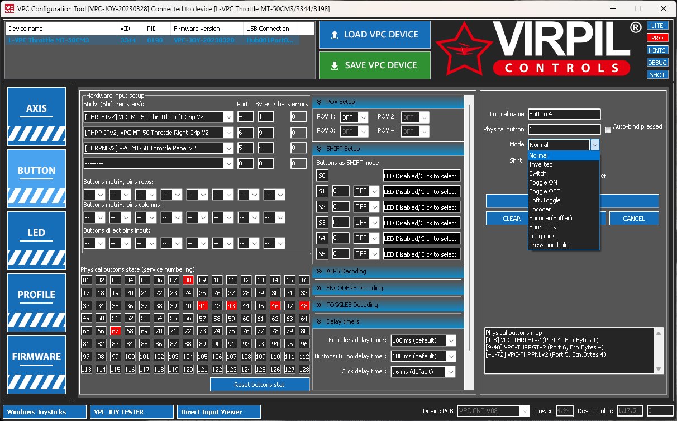The image size is (677, 421).
Task: Click the LOAD VPC DEVICE button
Action: pyautogui.click(x=374, y=35)
